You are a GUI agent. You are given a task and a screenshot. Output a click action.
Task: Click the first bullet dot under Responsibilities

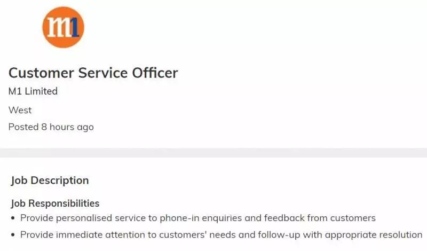(13, 218)
